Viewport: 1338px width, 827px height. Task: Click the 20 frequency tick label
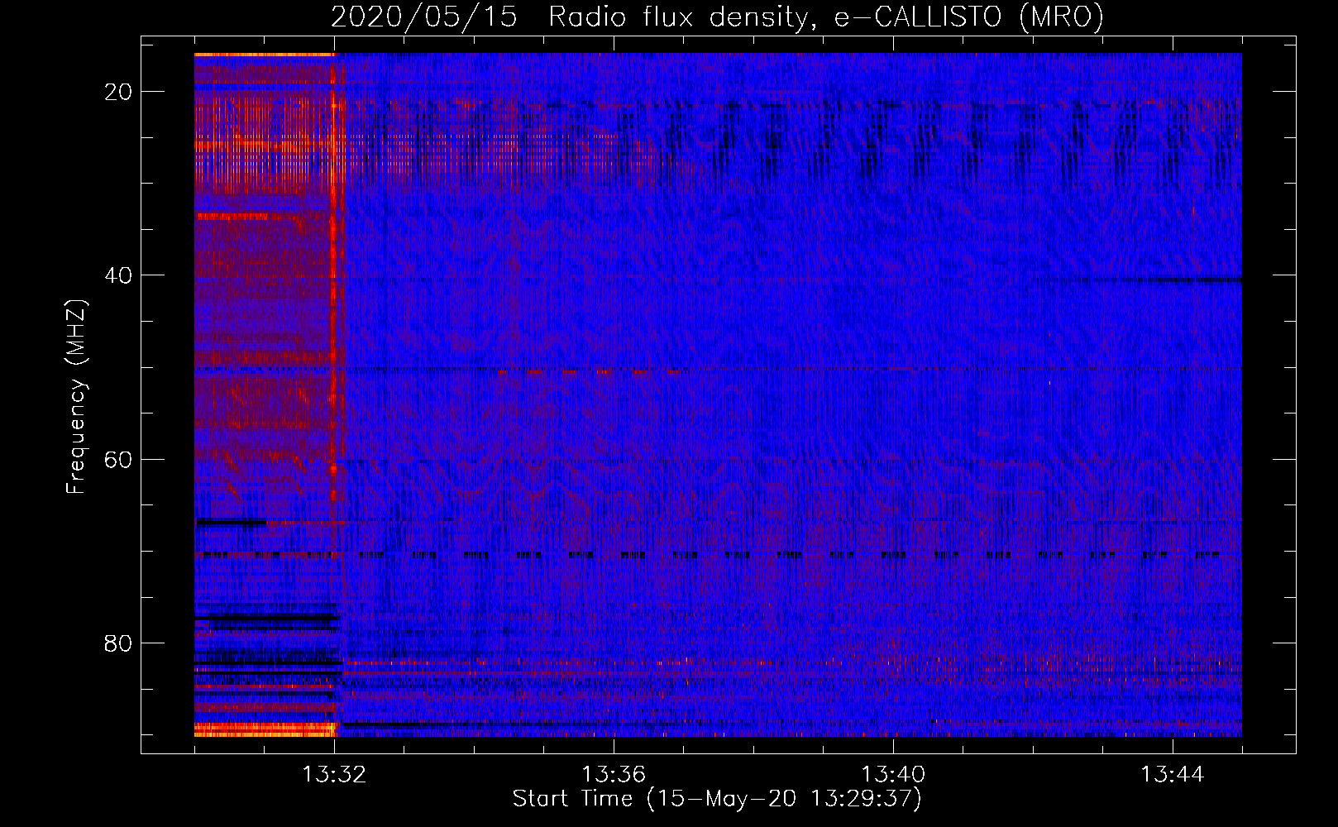pos(119,92)
